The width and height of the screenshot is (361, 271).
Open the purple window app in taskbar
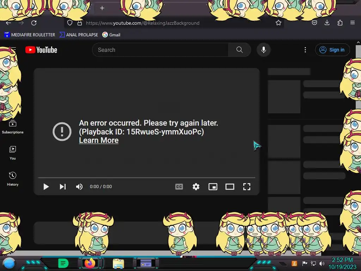click(x=146, y=263)
